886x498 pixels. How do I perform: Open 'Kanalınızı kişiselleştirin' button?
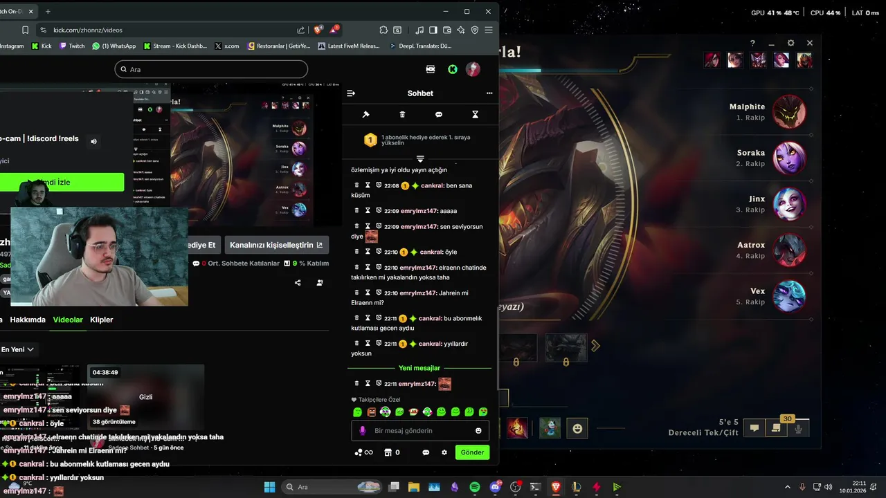click(276, 245)
